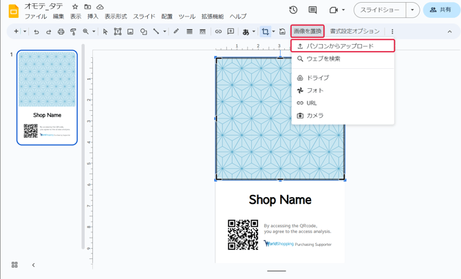Select the paint format roller icon

click(x=73, y=32)
